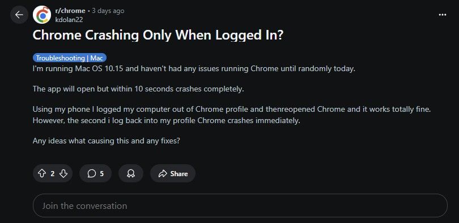459x223 pixels.
Task: Click the Any ideas what causing this line
Action: [107, 141]
